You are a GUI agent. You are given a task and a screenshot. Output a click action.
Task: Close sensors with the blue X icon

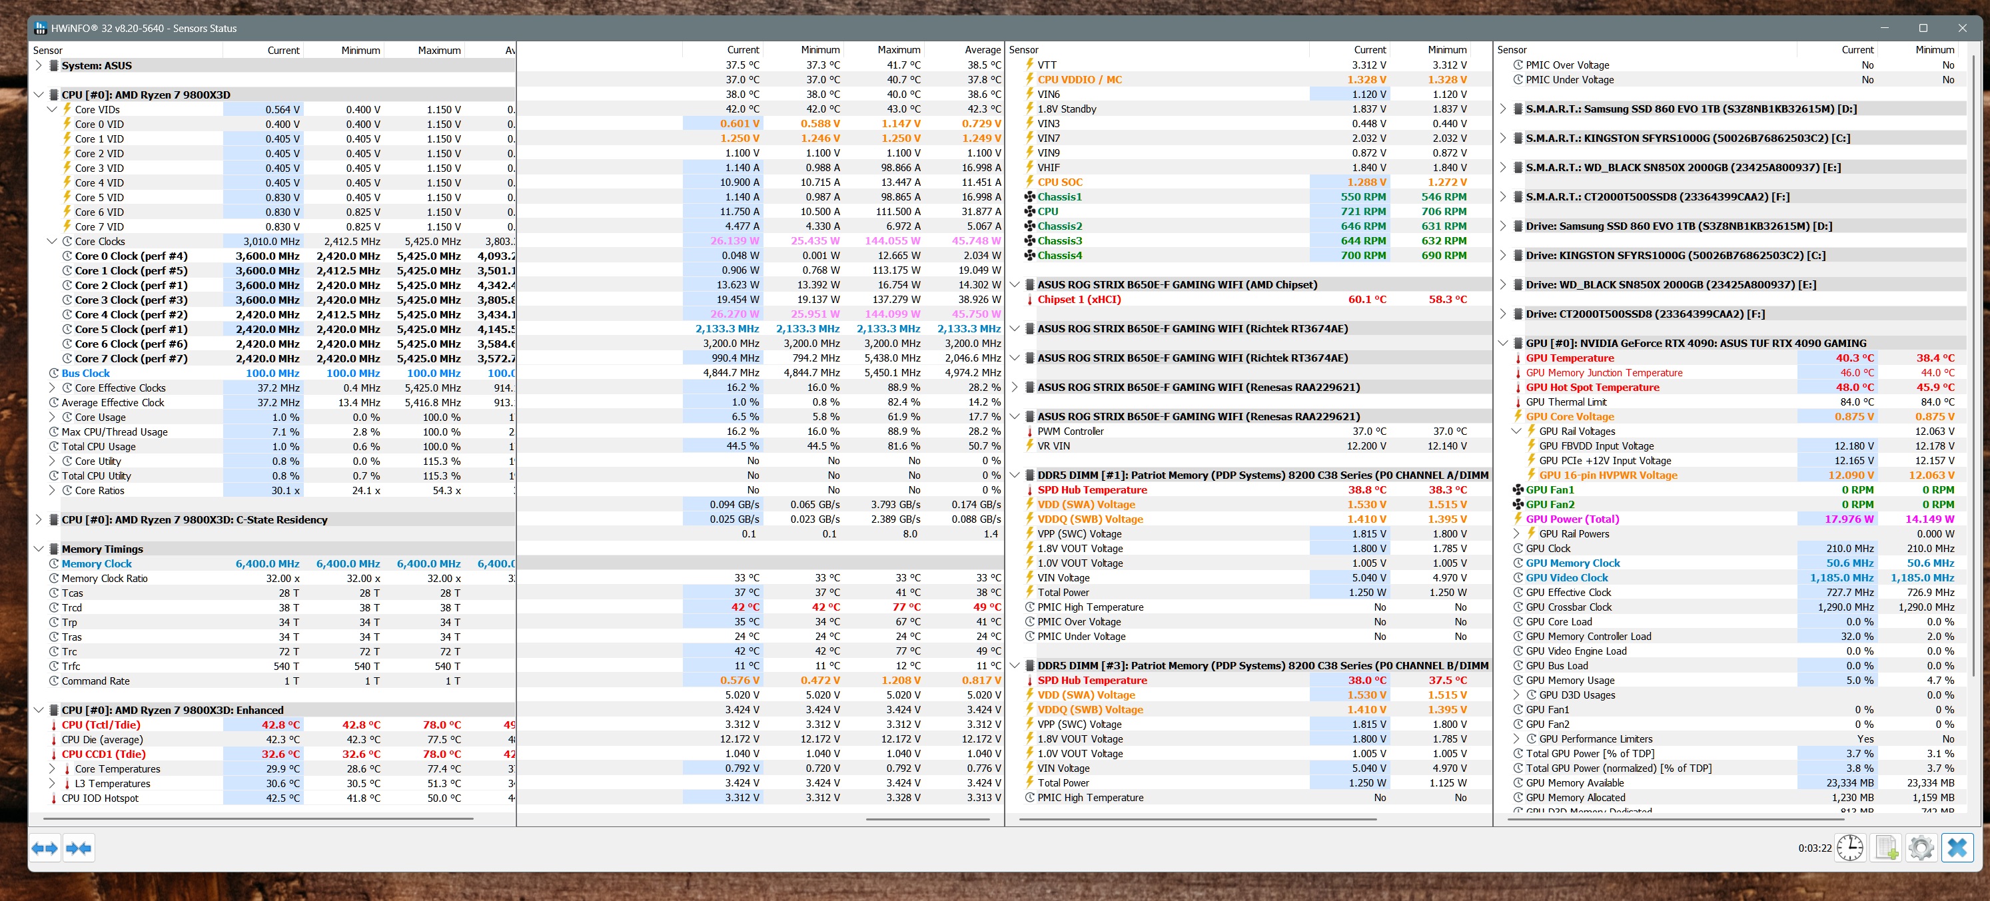[1957, 848]
